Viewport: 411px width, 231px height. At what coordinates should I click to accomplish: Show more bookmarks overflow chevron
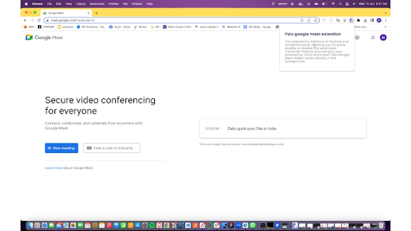(386, 27)
